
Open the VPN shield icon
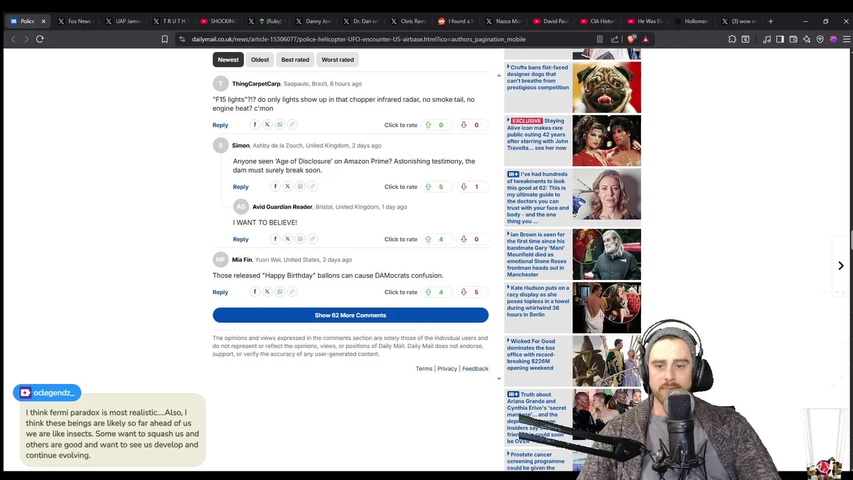(x=820, y=39)
